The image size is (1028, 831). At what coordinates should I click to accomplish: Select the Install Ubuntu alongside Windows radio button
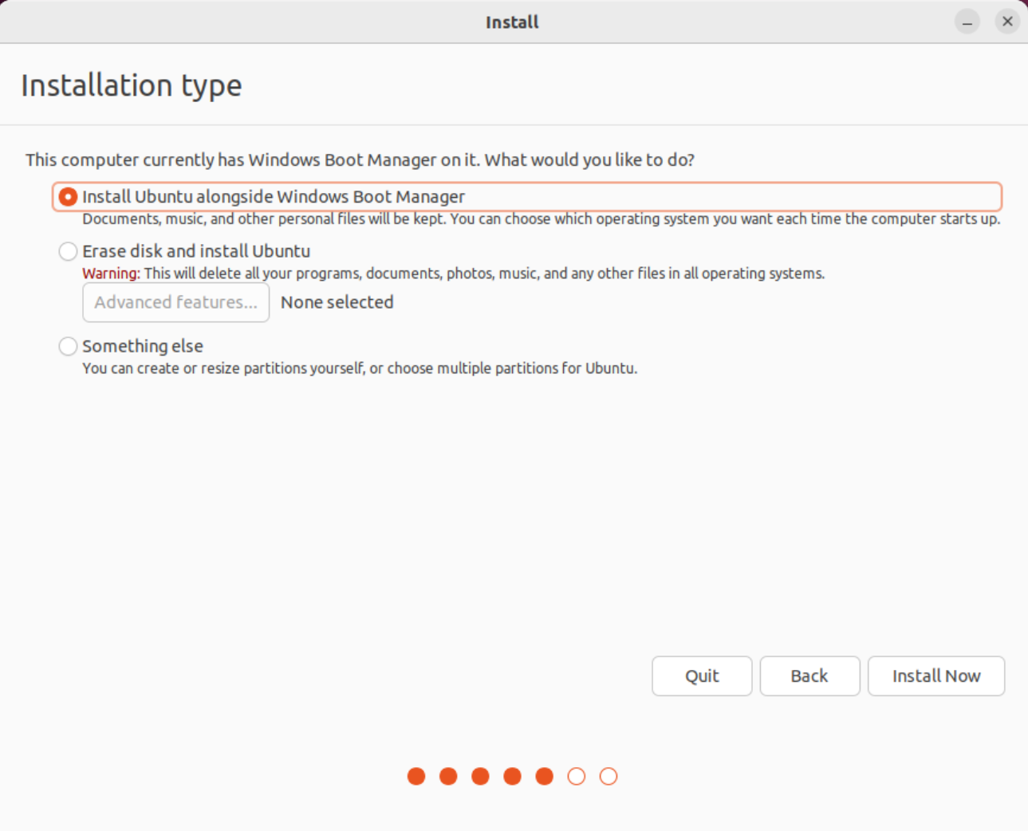coord(68,197)
